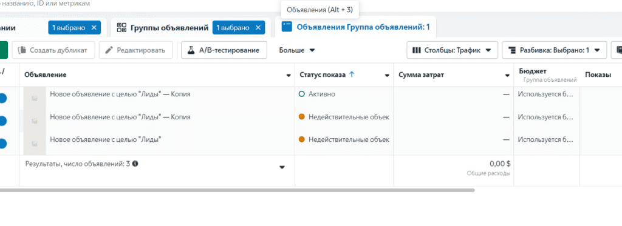Click the 'Активно' status text

[x=322, y=94]
